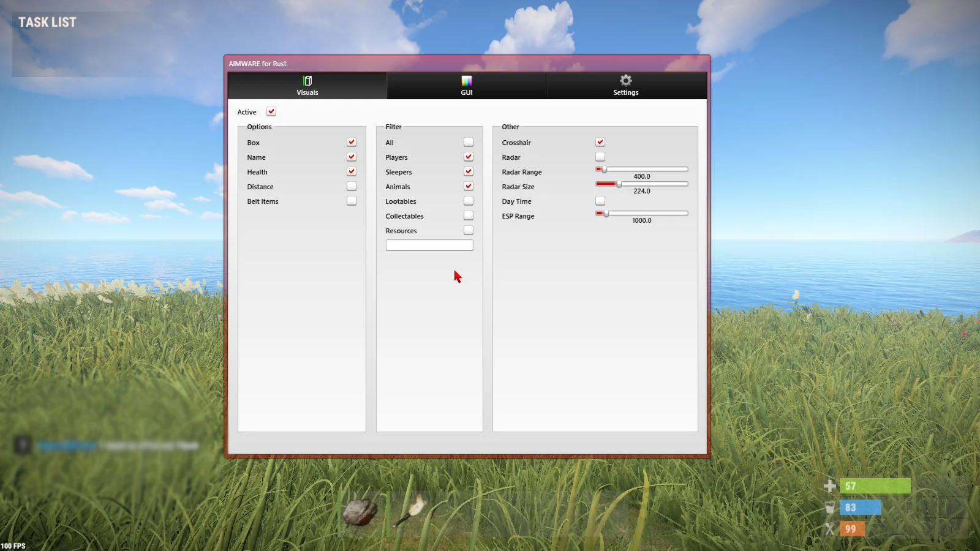Screen dimensions: 980x551
Task: Disable the Active checkbox
Action: [x=271, y=111]
